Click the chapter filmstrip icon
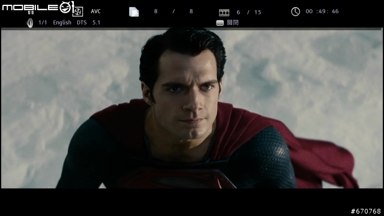Image resolution: width=384 pixels, height=216 pixels. 224,12
